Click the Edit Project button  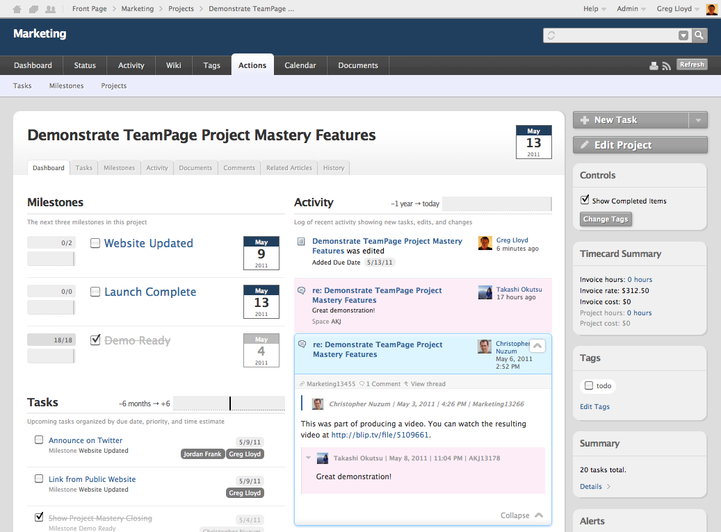(x=640, y=145)
